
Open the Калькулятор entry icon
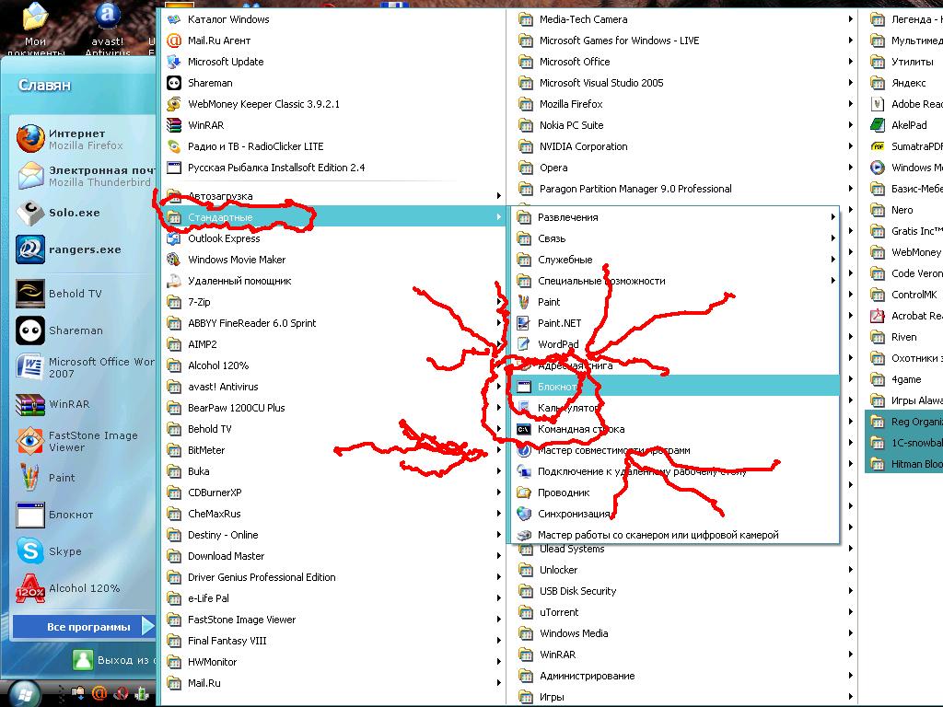coord(524,408)
